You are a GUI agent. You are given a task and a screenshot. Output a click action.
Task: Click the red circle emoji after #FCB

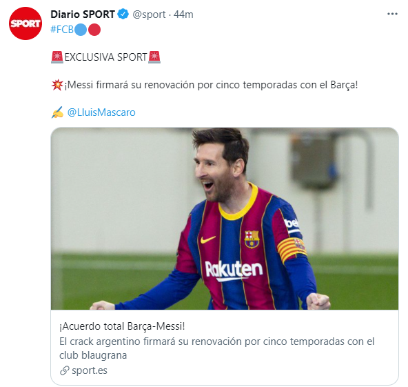pos(94,30)
